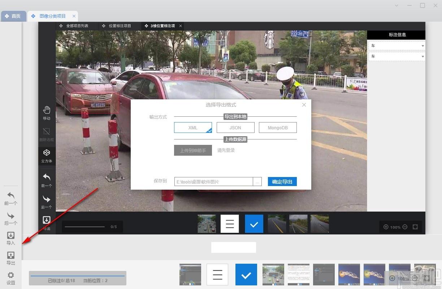Select XML export format option
Screen dimensions: 442x289
pyautogui.click(x=193, y=128)
